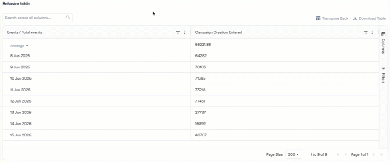The width and height of the screenshot is (390, 163).
Task: Select the 8 Jun 2026 row label
Action: (20, 56)
